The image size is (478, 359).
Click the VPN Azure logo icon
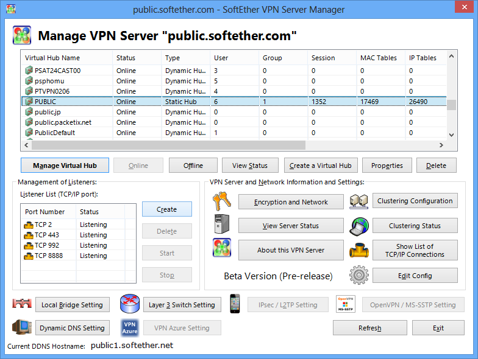pos(130,327)
